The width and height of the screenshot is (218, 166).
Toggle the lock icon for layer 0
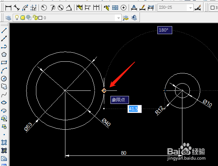pos(35,17)
